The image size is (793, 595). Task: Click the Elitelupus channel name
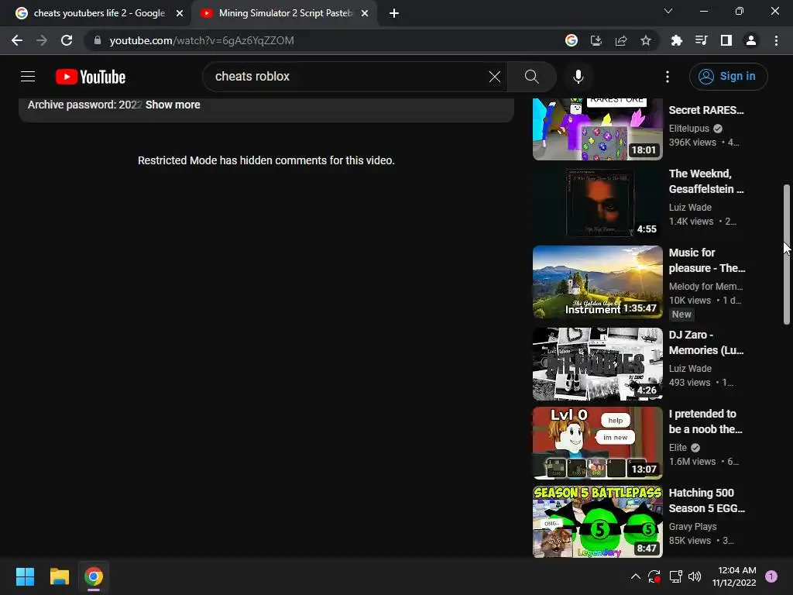tap(688, 129)
